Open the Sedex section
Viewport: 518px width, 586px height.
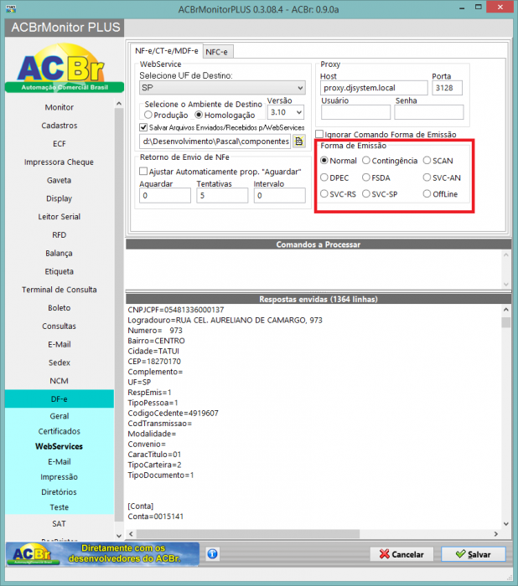pyautogui.click(x=60, y=362)
